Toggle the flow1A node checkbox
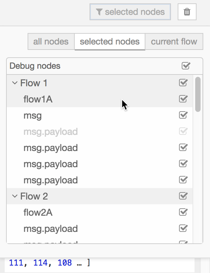 click(x=183, y=99)
